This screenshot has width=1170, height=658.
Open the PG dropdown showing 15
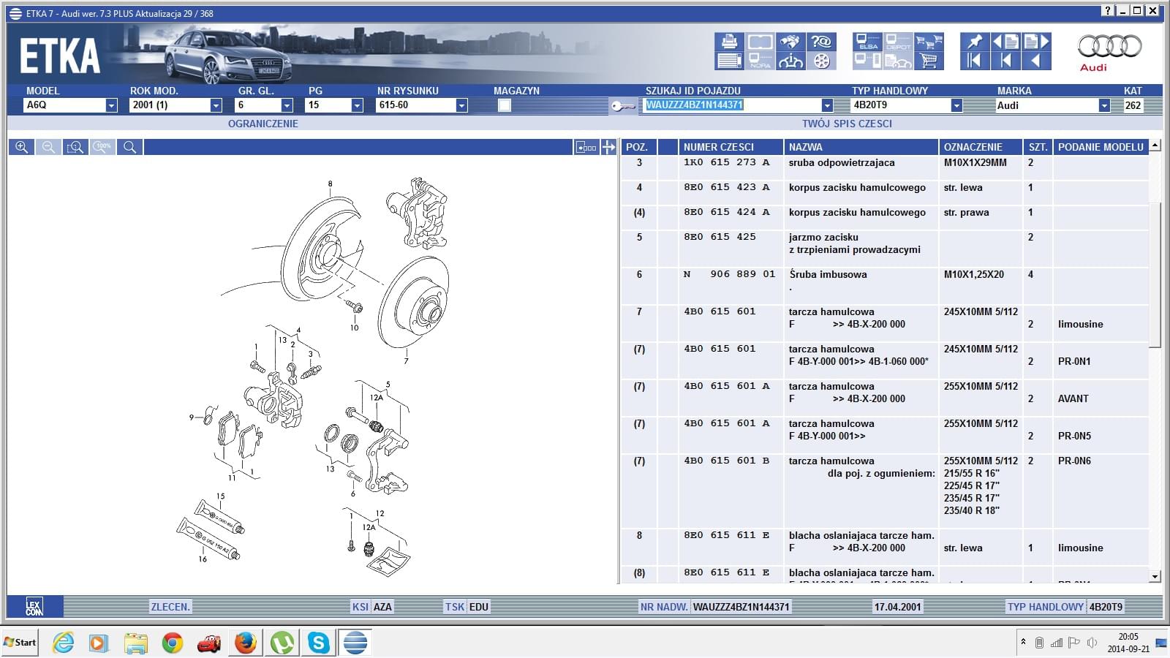click(357, 105)
